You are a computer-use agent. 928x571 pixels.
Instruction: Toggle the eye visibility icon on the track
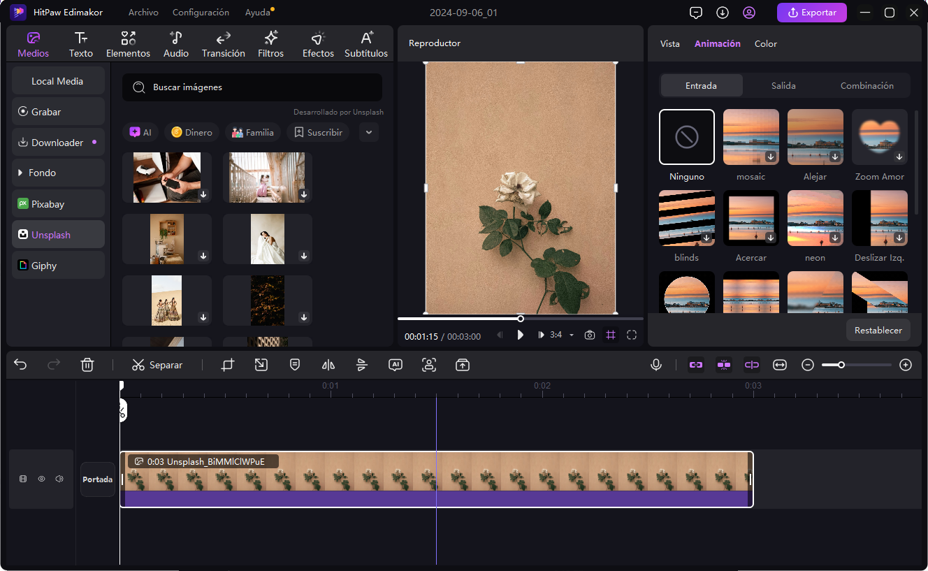click(41, 479)
